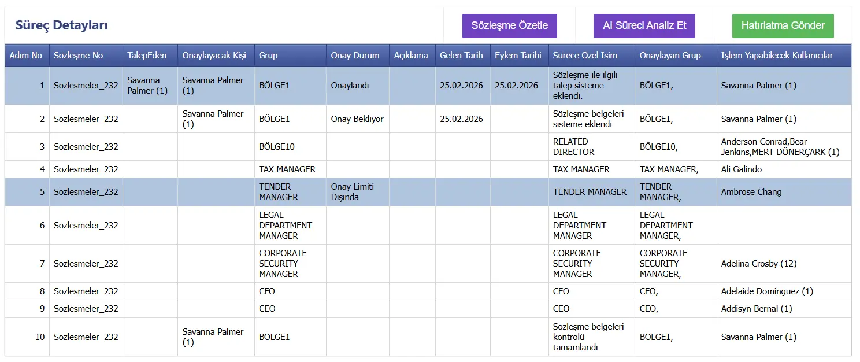This screenshot has height=362, width=860.
Task: Click the Sözleşme No column header
Action: pos(78,56)
